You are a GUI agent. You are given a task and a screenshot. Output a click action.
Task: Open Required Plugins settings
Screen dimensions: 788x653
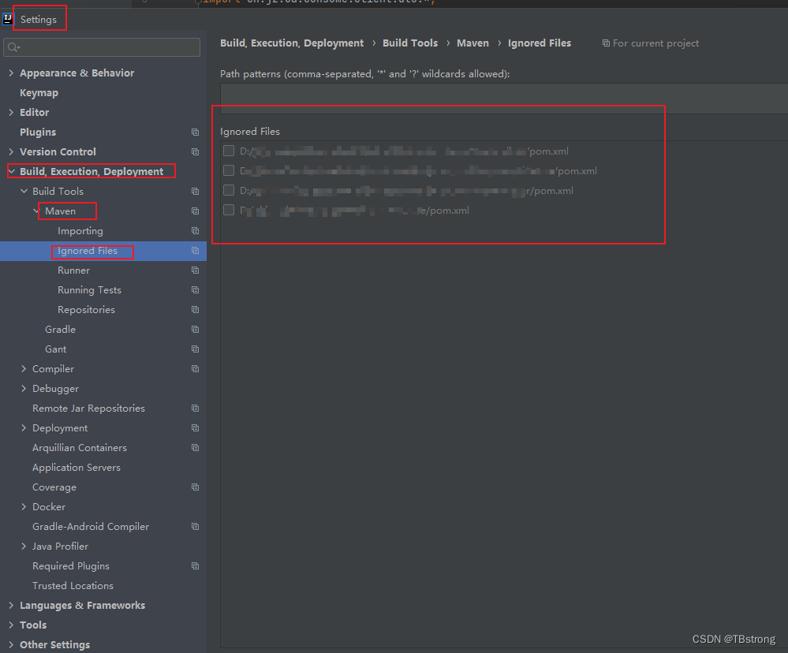click(71, 566)
